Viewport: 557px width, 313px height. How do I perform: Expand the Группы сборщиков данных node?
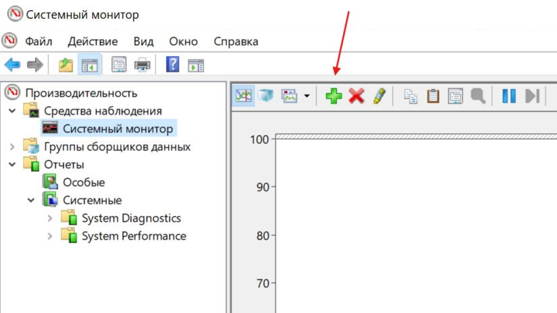(12, 146)
